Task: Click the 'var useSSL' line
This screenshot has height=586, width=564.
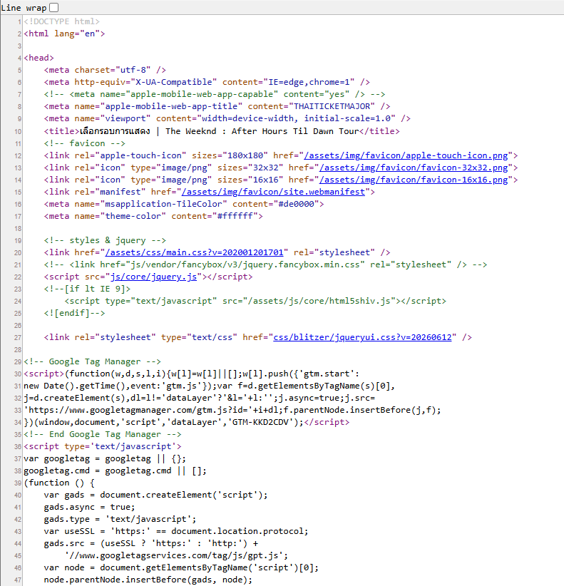Action: (x=176, y=531)
